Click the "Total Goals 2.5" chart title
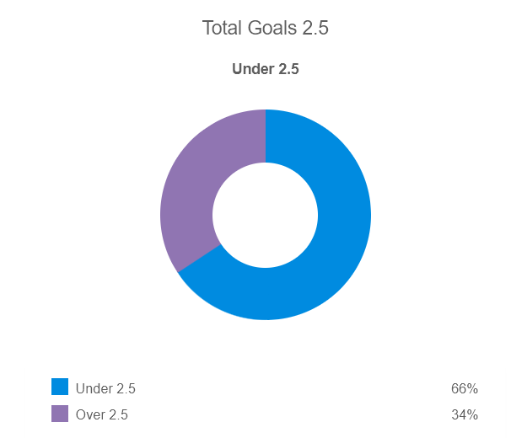Screen dimensions: 527x438 pos(265,28)
